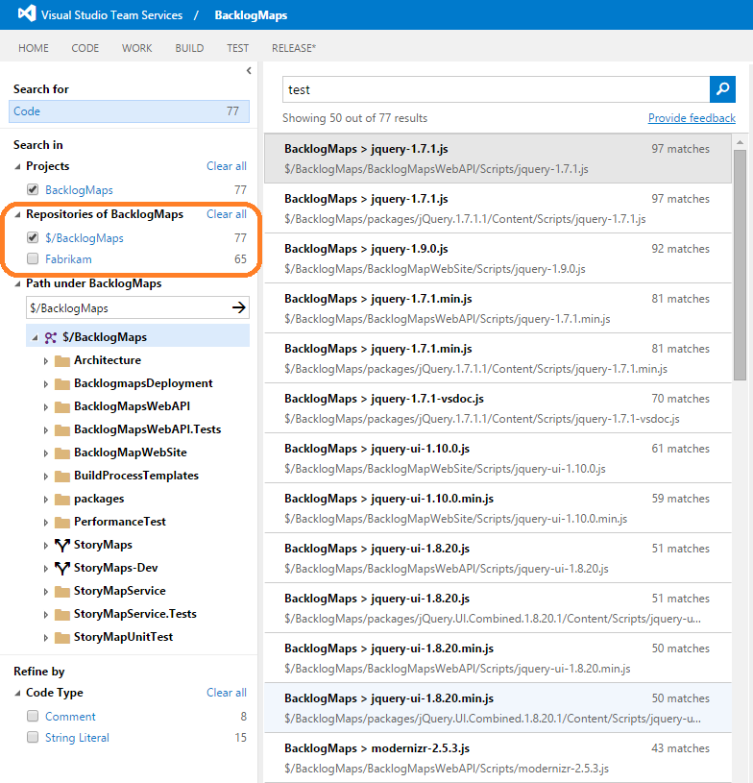This screenshot has width=753, height=783.
Task: Collapse Repositories of BacklogMaps section
Action: click(17, 214)
